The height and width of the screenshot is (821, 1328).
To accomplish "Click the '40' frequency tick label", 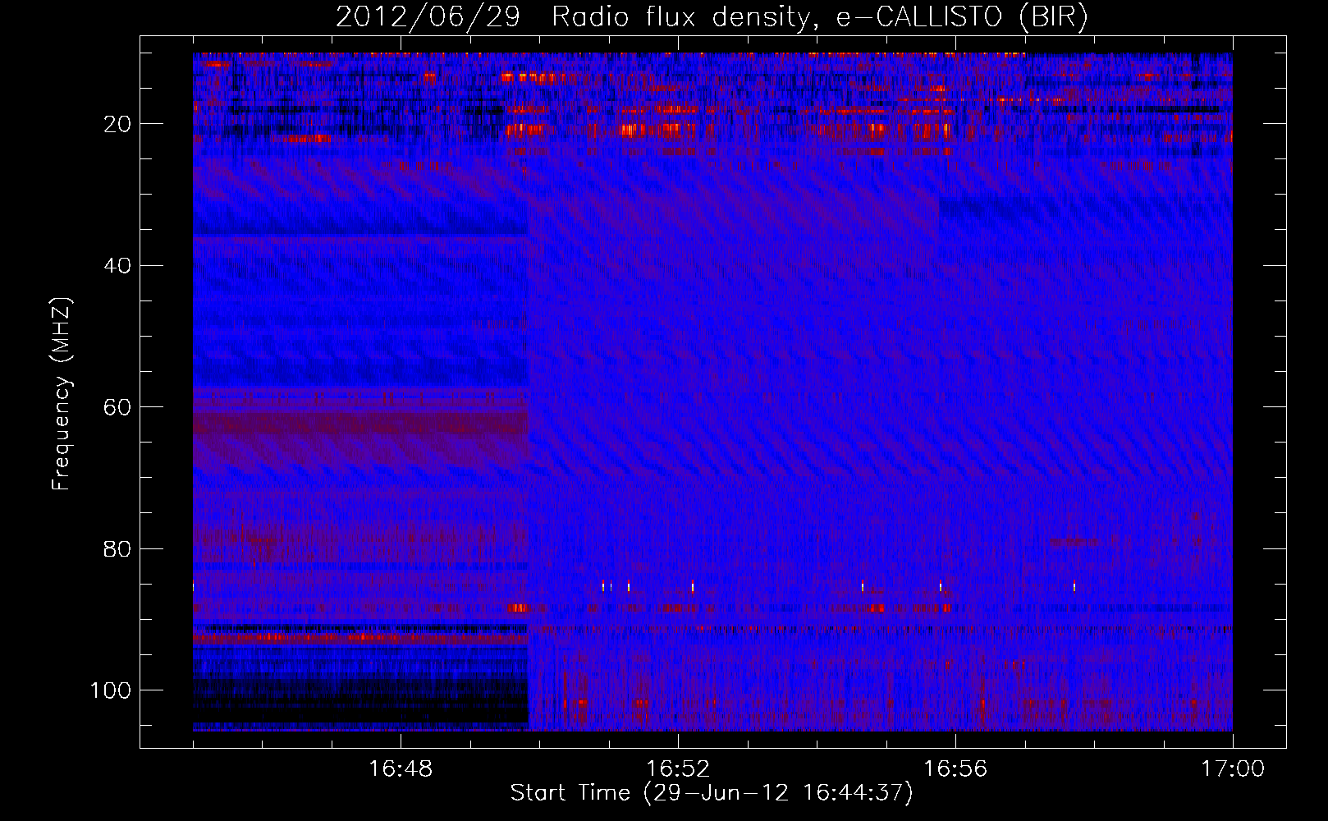I will coord(118,266).
